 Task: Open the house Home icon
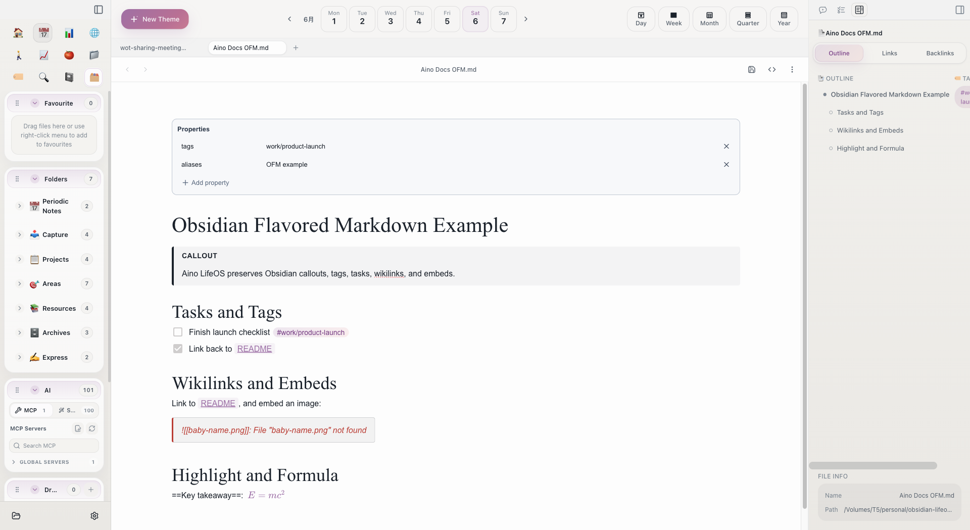(18, 33)
